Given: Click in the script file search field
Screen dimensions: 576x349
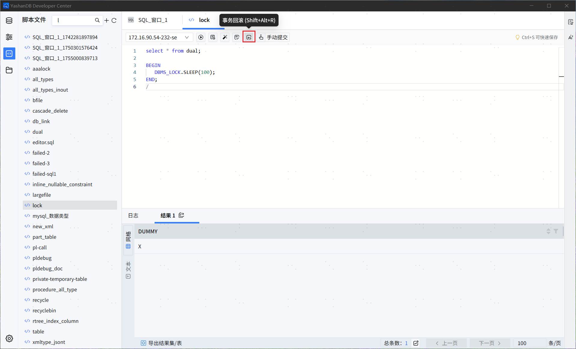Looking at the screenshot, I should 74,20.
